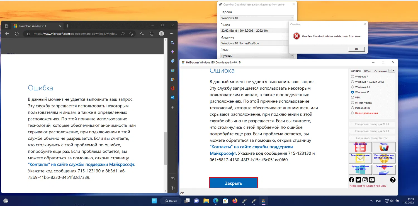View site information lock icon in Edge
This screenshot has width=418, height=206.
click(x=28, y=34)
